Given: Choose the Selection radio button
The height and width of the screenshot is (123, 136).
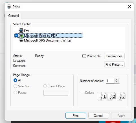Looking at the screenshot, I should [x=15, y=86].
